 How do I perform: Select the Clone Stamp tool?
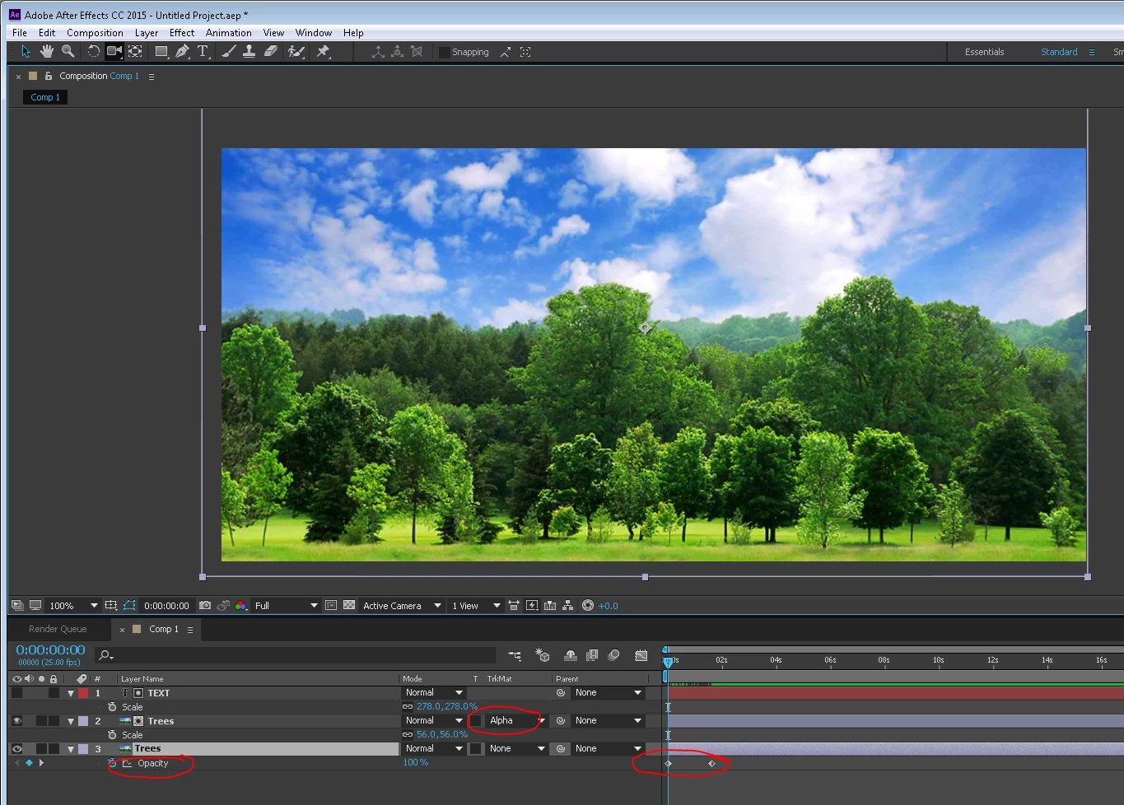tap(249, 51)
